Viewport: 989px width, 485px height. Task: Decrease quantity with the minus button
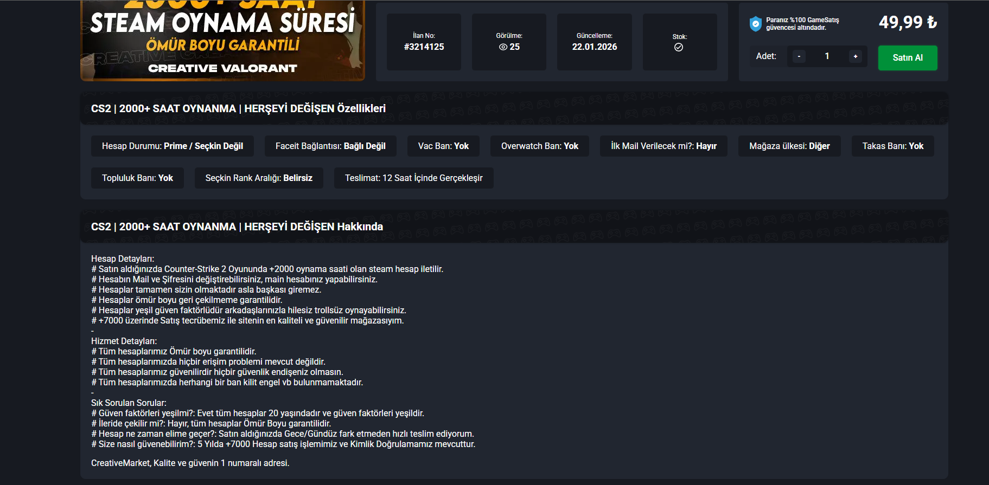(799, 56)
